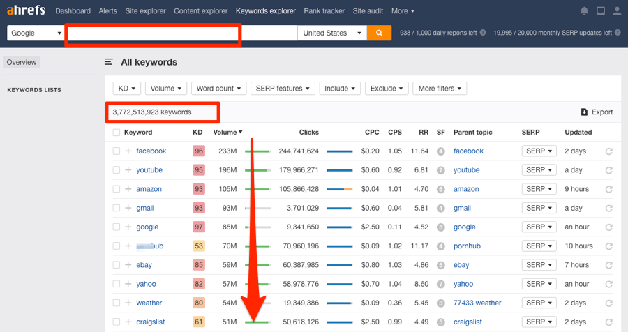The image size is (628, 332).
Task: Click the green clicks bar for weather
Action: [257, 303]
